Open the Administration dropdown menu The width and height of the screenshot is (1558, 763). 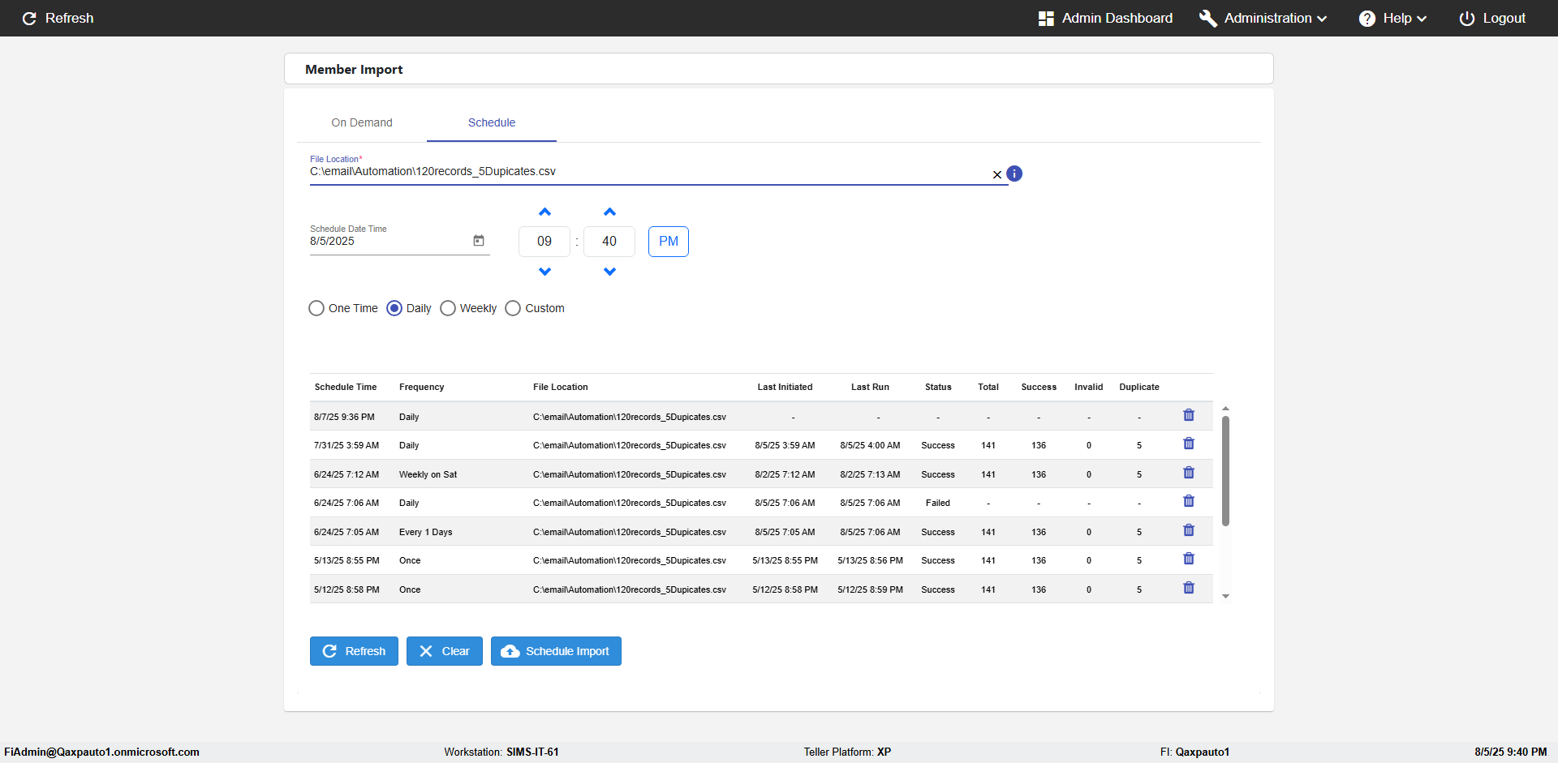(1263, 18)
